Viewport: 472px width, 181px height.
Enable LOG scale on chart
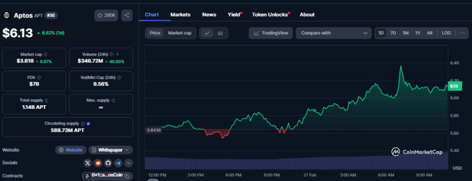446,33
